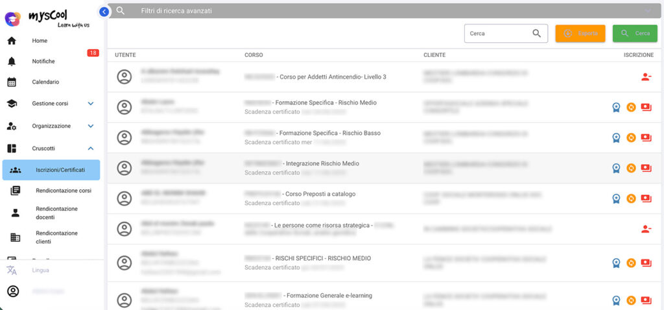The height and width of the screenshot is (310, 664).
Task: Click the text 'Integrazione Rischio Medio'
Action: pos(323,163)
